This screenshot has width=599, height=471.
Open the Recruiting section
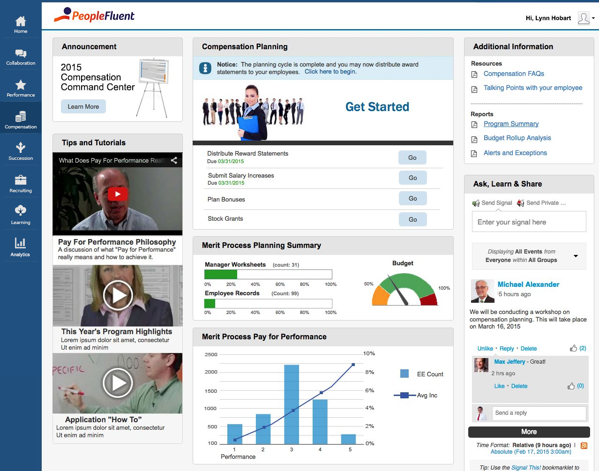(21, 182)
